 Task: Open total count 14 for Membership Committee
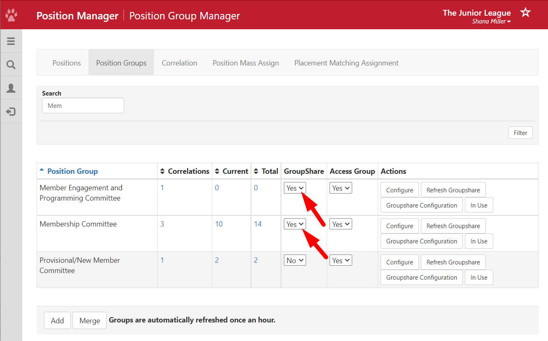258,224
